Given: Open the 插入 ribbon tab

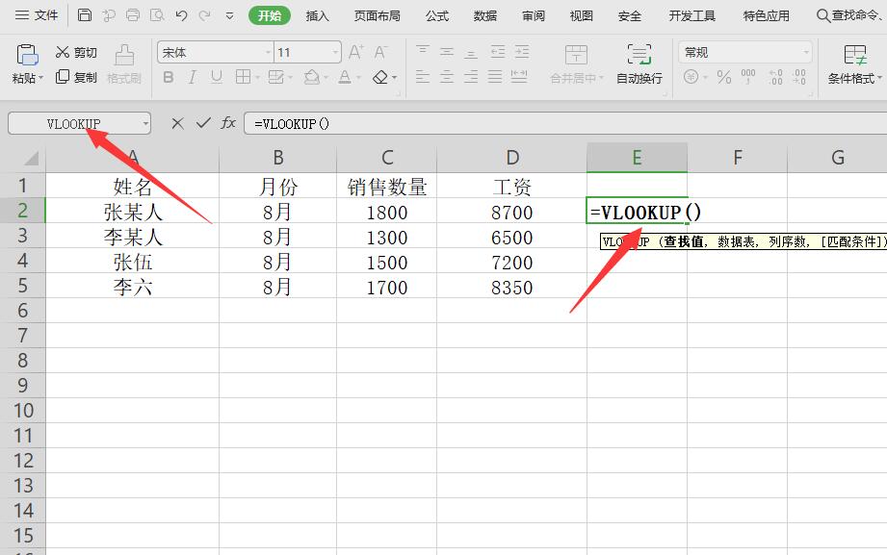Looking at the screenshot, I should (318, 15).
